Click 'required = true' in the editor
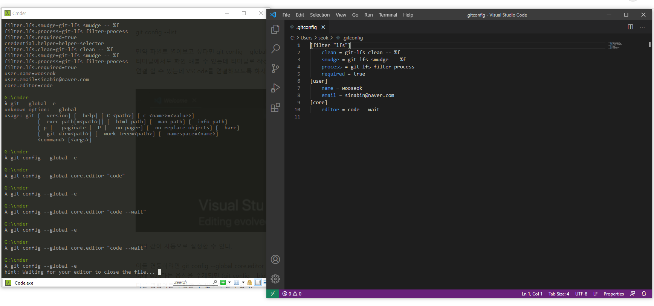The image size is (654, 306). tap(343, 74)
